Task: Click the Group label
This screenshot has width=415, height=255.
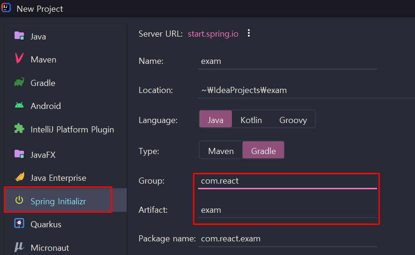Action: coord(151,181)
